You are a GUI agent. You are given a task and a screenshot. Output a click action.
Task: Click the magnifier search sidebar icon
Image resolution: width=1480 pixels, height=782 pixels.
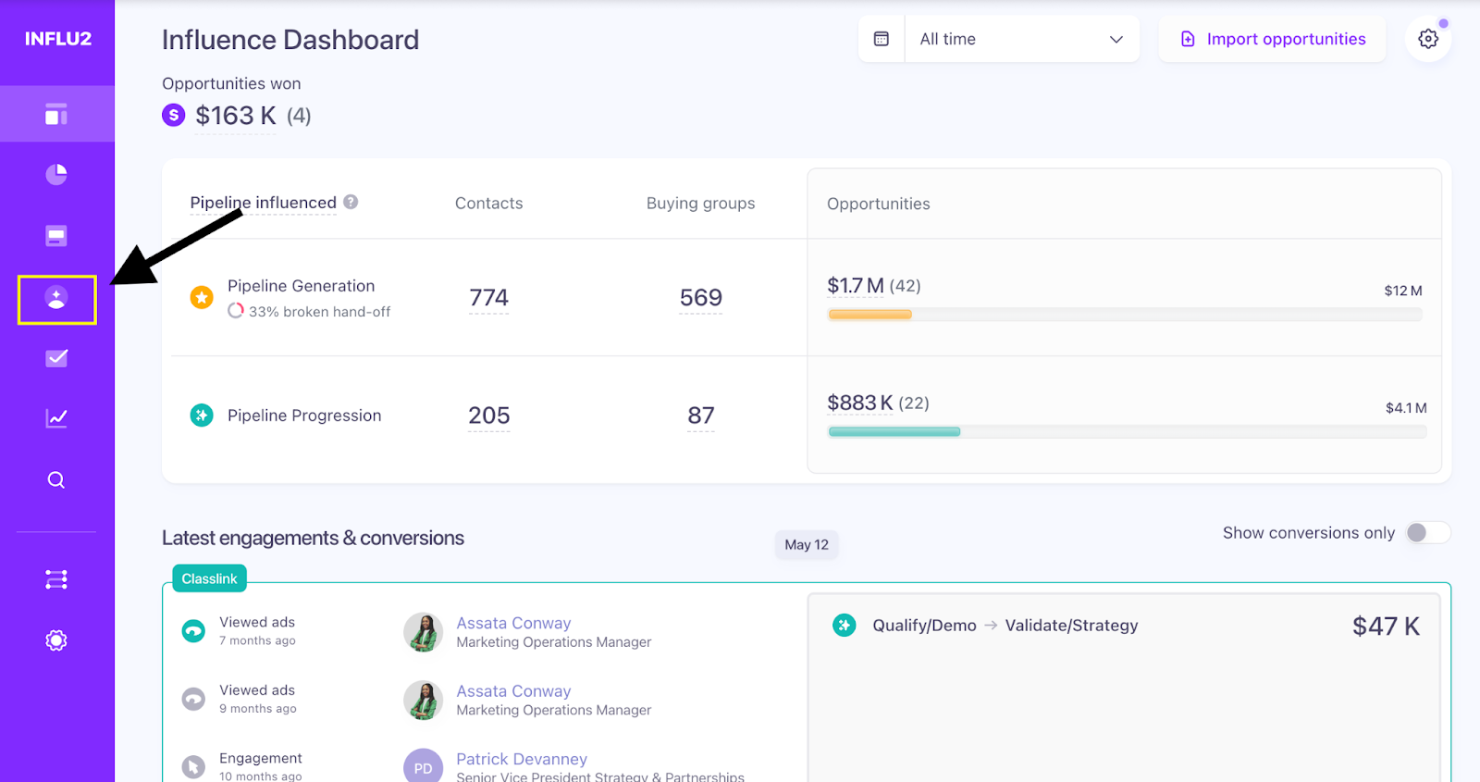pos(56,479)
